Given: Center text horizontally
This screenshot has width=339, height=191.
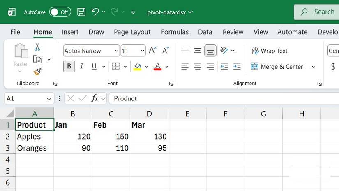Looking at the screenshot, I should [x=197, y=66].
